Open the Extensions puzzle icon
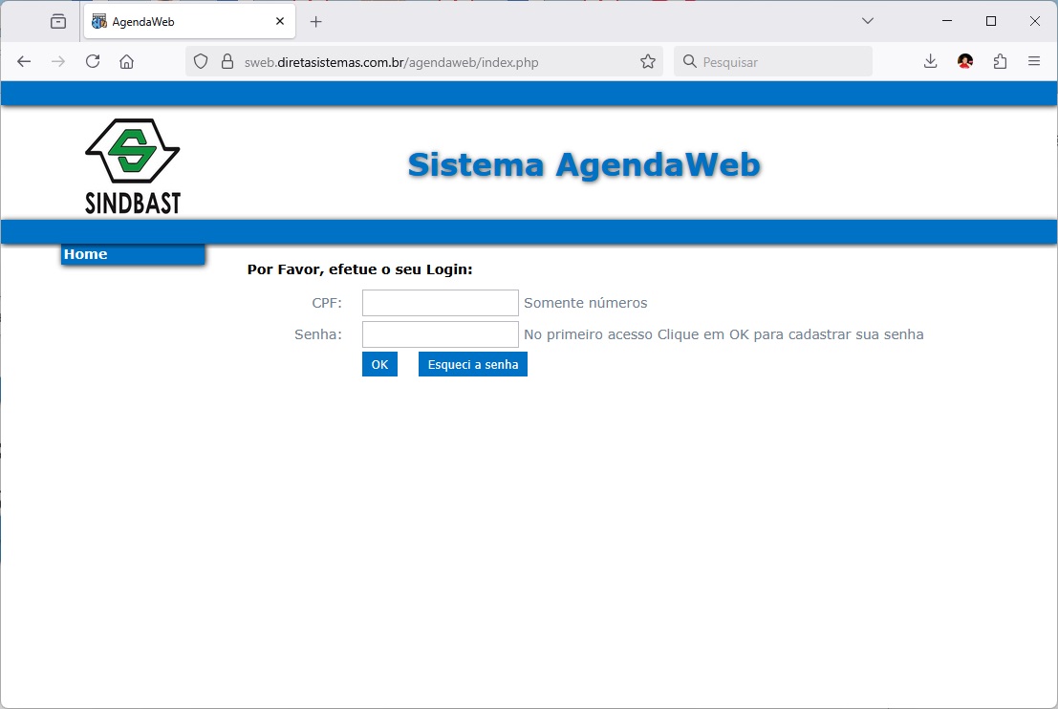 pyautogui.click(x=1000, y=61)
